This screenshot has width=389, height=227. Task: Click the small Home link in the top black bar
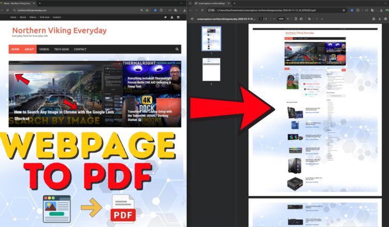click(x=13, y=18)
